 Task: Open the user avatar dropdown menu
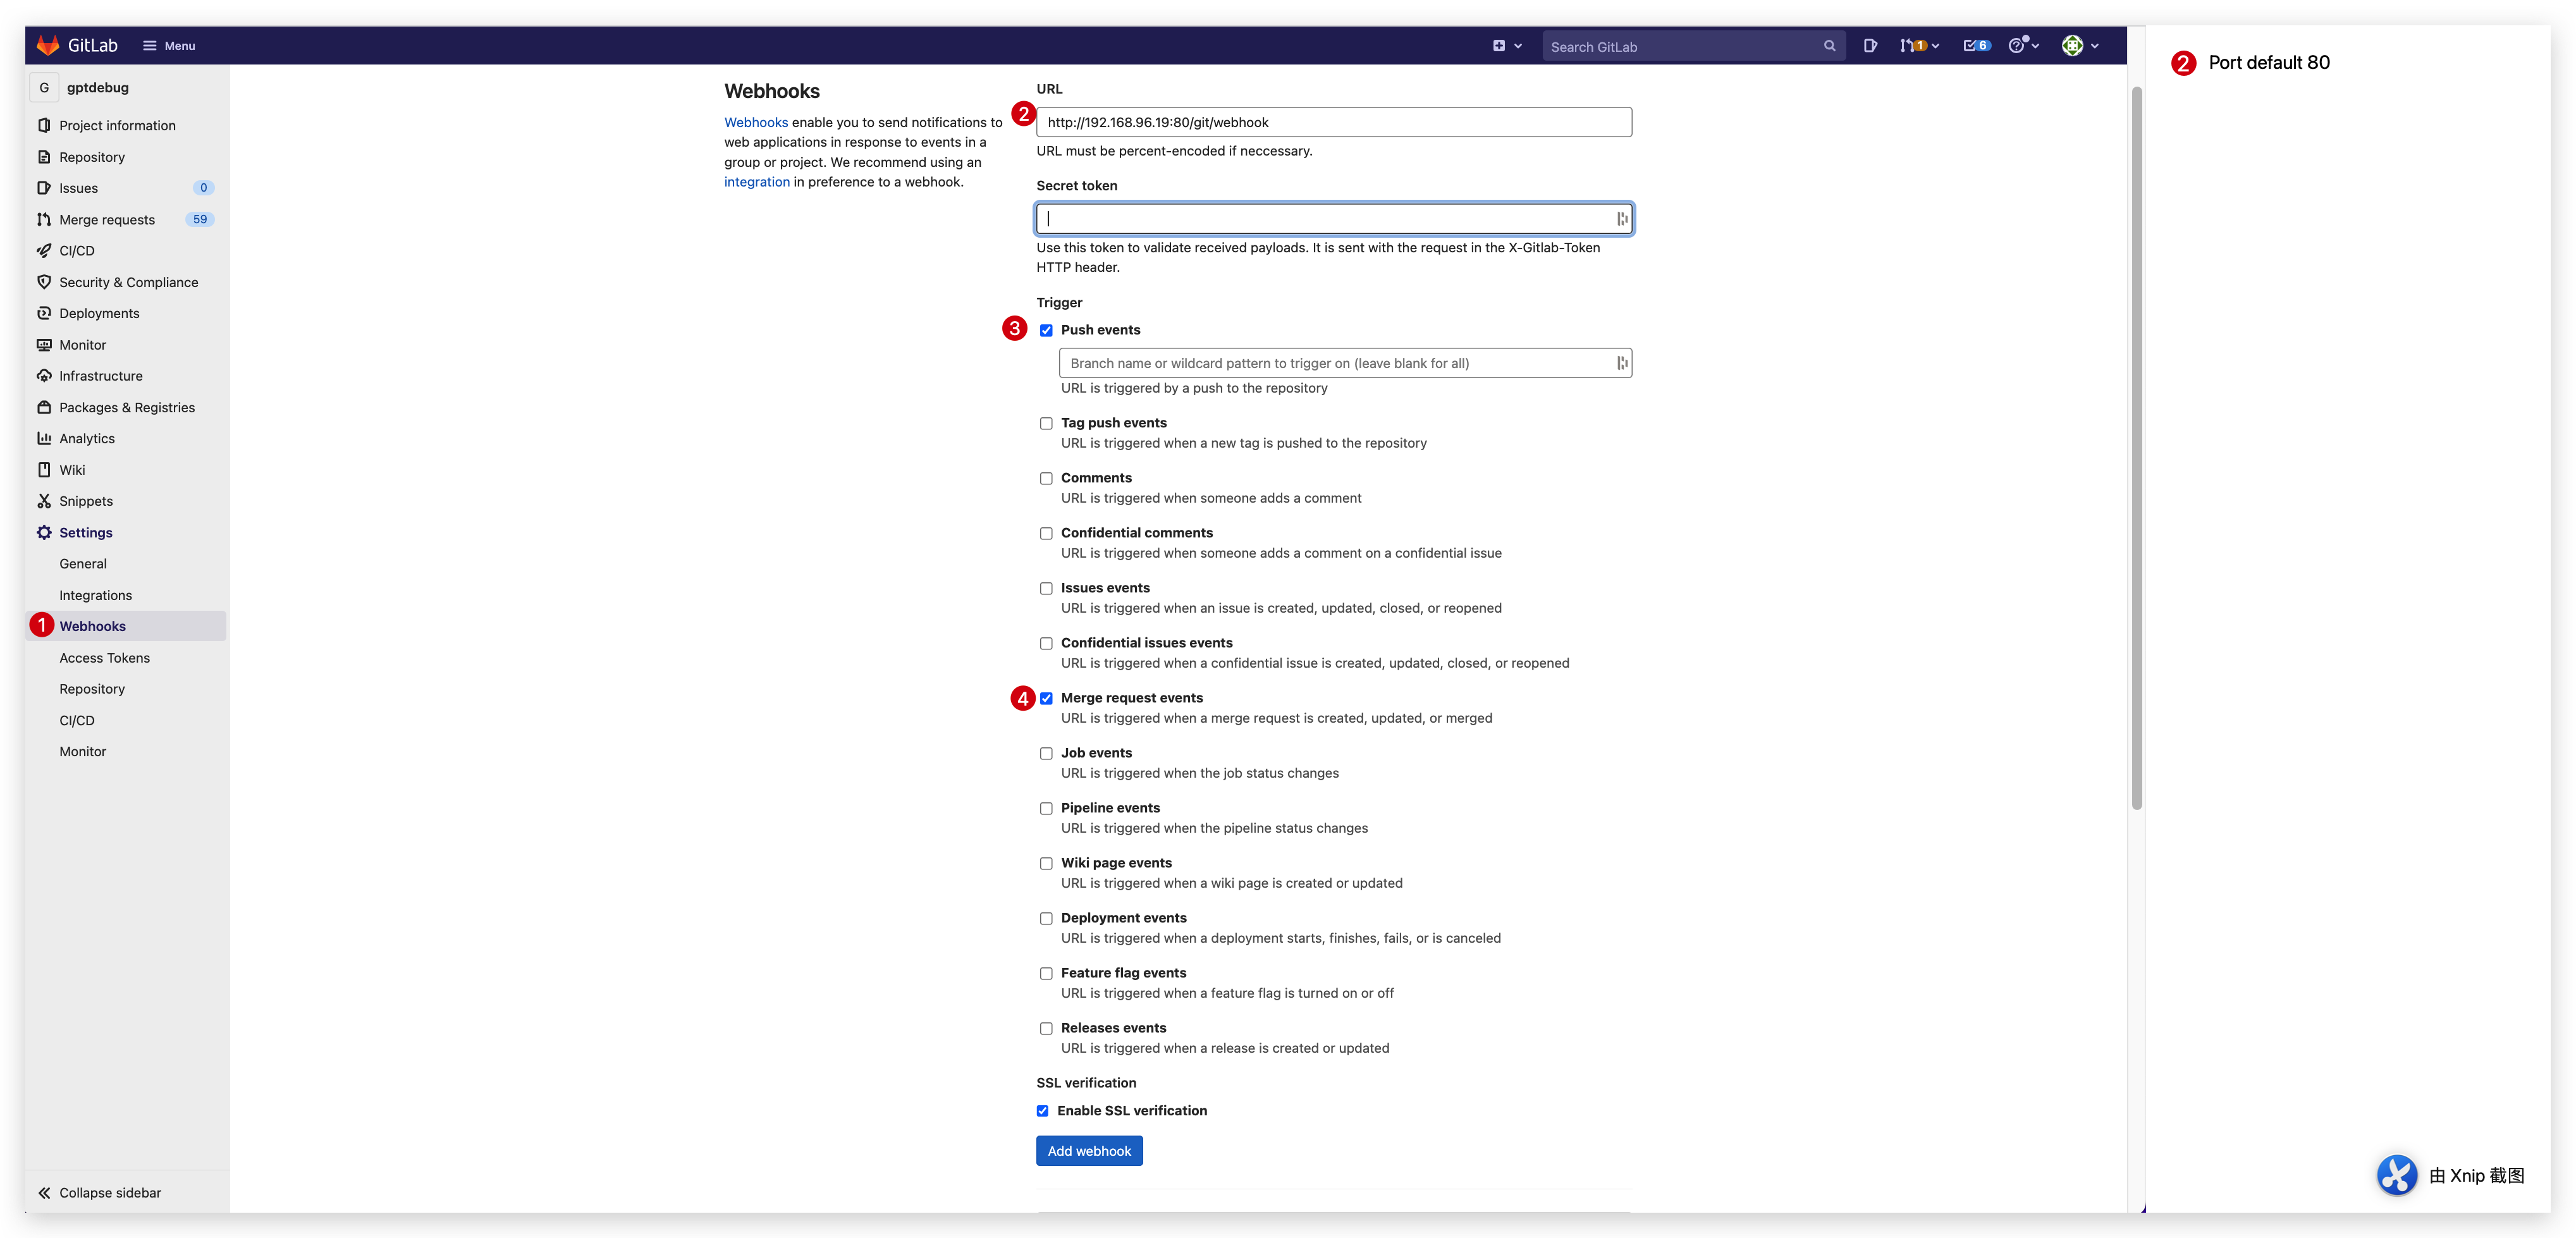pyautogui.click(x=2080, y=46)
